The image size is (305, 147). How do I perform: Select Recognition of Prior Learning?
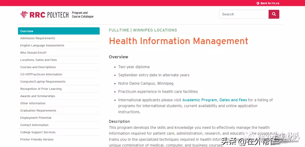click(x=41, y=89)
